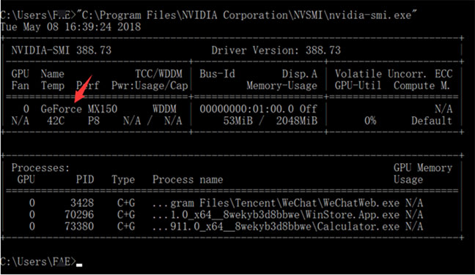Select PID '70296' in the process list

click(79, 214)
